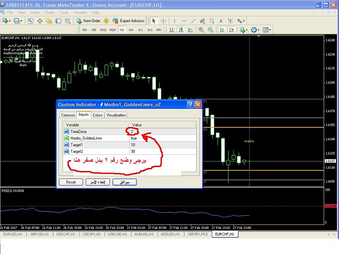This screenshot has height=254, width=339.
Task: Switch to the GBPUSD,H1 chart tab
Action: (39, 234)
